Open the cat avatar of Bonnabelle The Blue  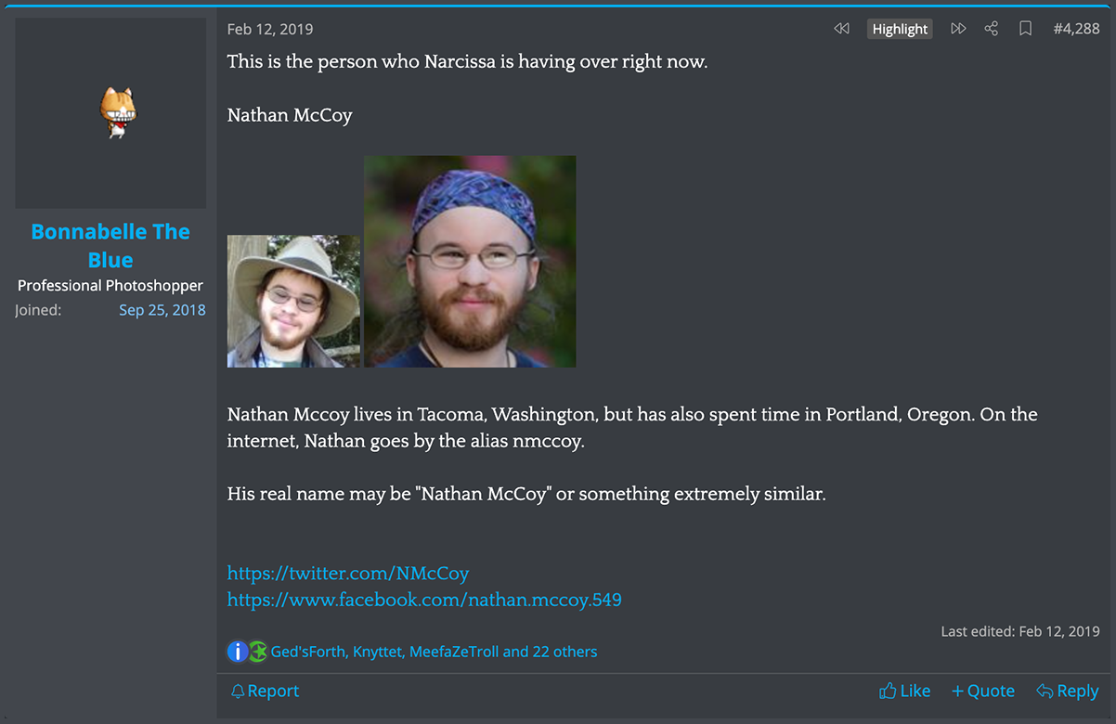(x=118, y=113)
